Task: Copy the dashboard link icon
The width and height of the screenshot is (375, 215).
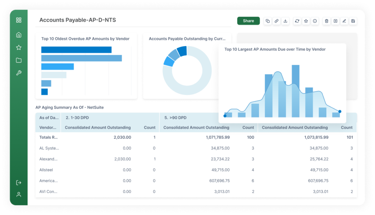Action: (x=276, y=21)
